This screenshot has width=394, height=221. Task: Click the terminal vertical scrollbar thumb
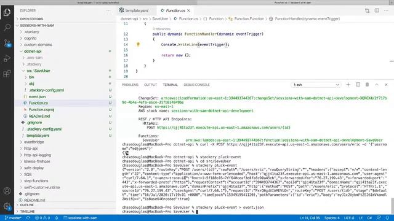(392, 206)
